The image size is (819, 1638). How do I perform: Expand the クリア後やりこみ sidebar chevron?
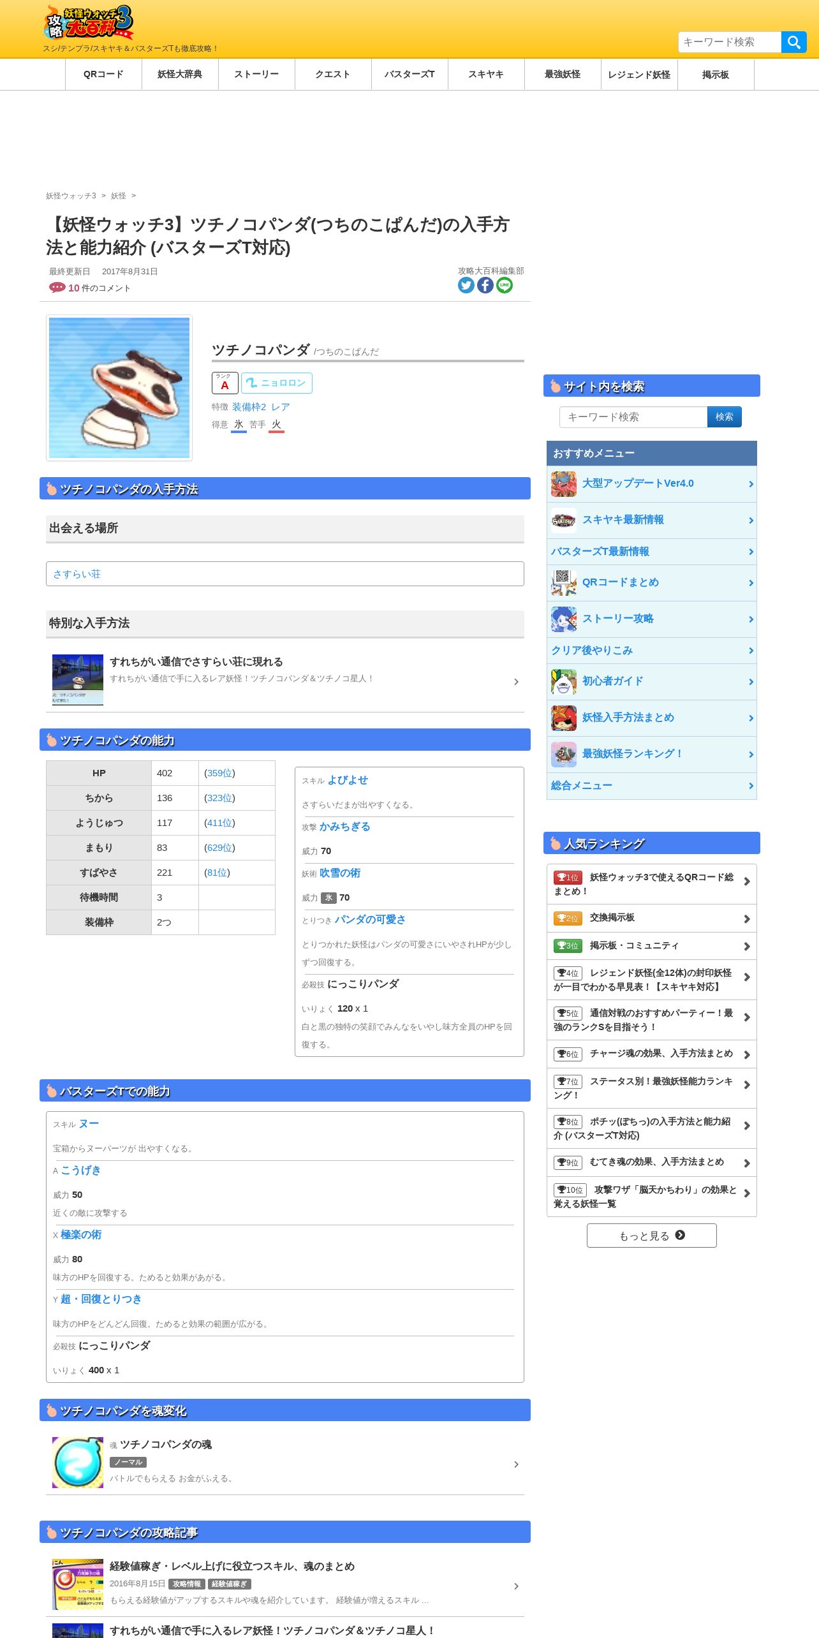[x=751, y=651]
